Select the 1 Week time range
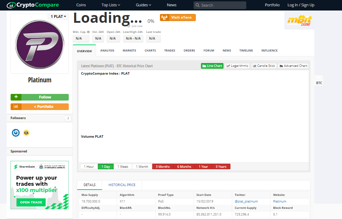The height and width of the screenshot is (219, 342). click(x=123, y=167)
